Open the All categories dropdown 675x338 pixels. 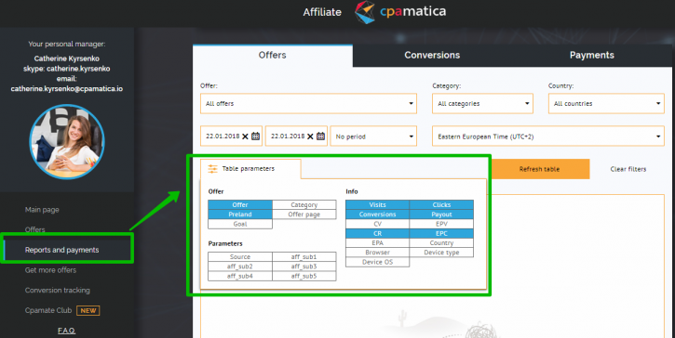click(482, 103)
